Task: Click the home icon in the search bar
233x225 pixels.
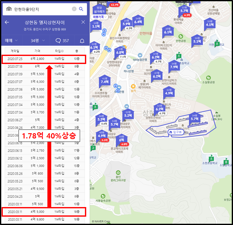Action: pos(9,9)
